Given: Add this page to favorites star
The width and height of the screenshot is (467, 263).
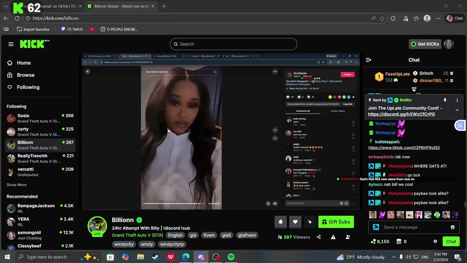Looking at the screenshot, I should (x=382, y=18).
